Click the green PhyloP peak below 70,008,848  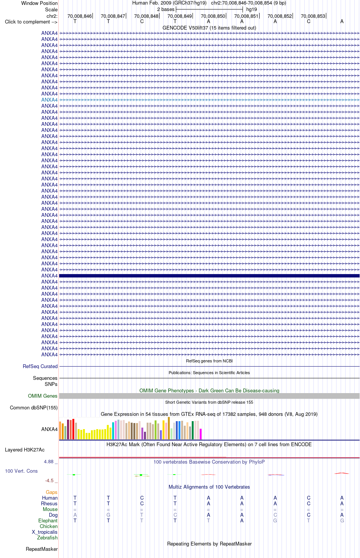[141, 475]
